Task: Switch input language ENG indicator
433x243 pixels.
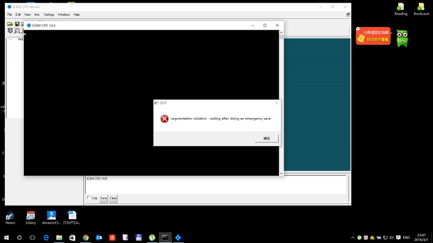Action: pyautogui.click(x=406, y=238)
